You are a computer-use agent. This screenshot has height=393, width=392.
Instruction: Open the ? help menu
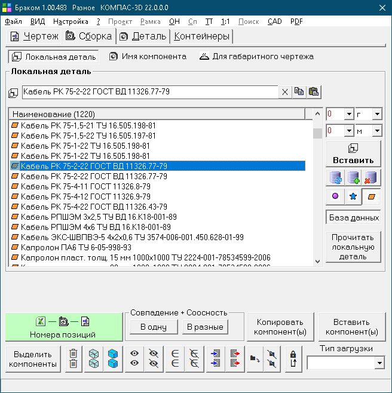pyautogui.click(x=99, y=22)
